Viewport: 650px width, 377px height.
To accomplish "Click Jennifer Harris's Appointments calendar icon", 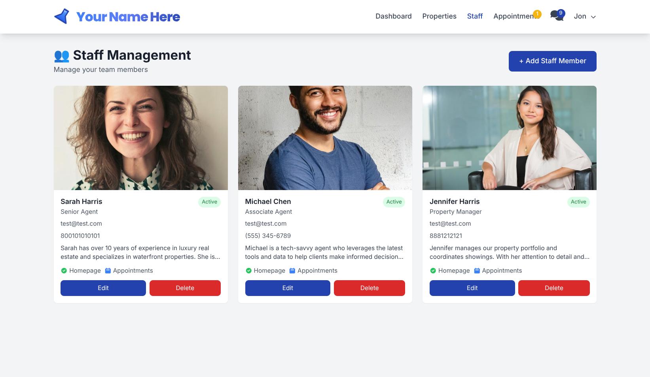I will (x=477, y=271).
